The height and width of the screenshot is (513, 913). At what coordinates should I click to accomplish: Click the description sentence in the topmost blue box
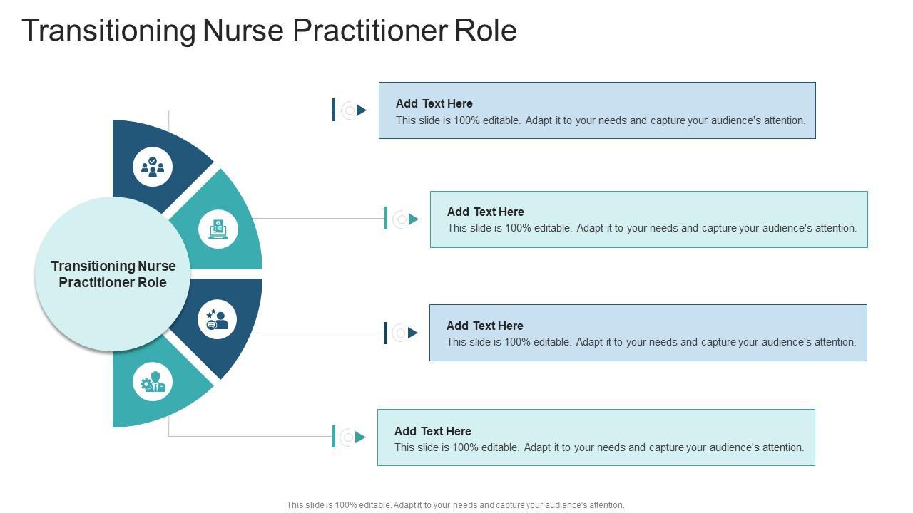[600, 120]
